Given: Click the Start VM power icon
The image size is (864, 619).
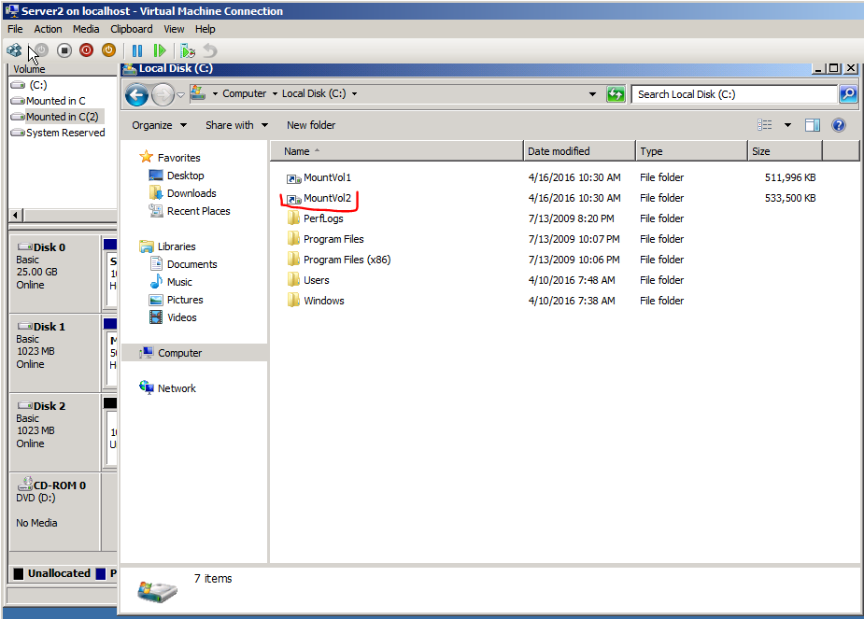Looking at the screenshot, I should coord(42,50).
